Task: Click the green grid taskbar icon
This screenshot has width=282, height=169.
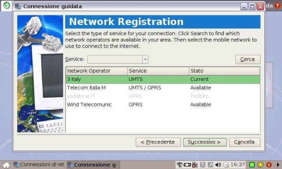Action: click(252, 165)
